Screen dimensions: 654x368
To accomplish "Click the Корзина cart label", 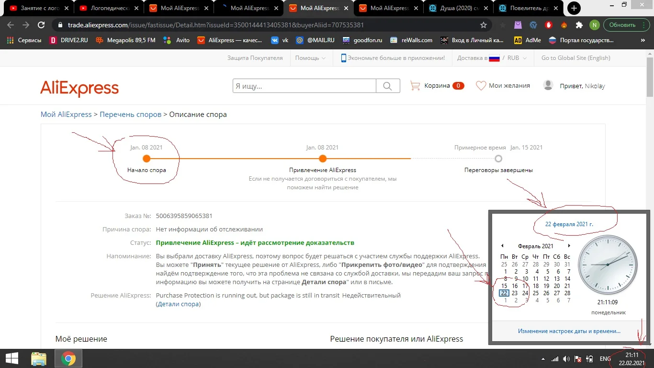I will pos(437,86).
